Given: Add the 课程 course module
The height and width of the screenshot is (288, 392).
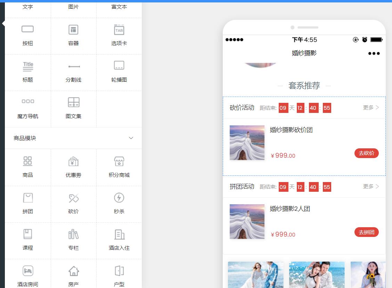Looking at the screenshot, I should tap(28, 240).
